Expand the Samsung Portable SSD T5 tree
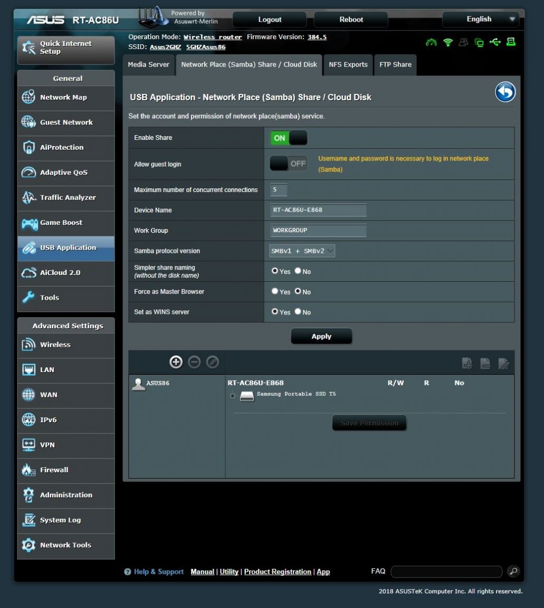The height and width of the screenshot is (608, 544). (x=232, y=396)
